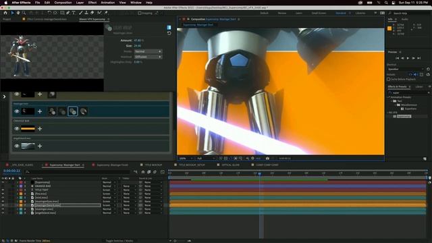The width and height of the screenshot is (432, 243).
Task: Click Last Frame button in Preview panel
Action: point(419,58)
